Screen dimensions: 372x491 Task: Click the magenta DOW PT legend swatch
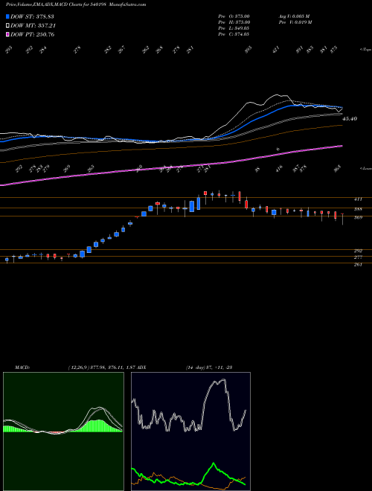pyautogui.click(x=7, y=34)
